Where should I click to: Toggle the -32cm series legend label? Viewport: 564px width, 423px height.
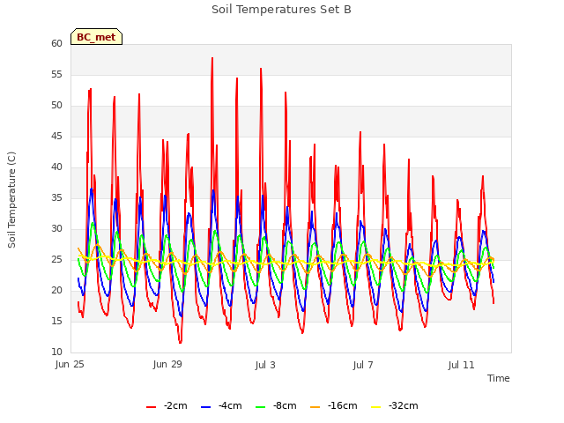tap(404, 405)
